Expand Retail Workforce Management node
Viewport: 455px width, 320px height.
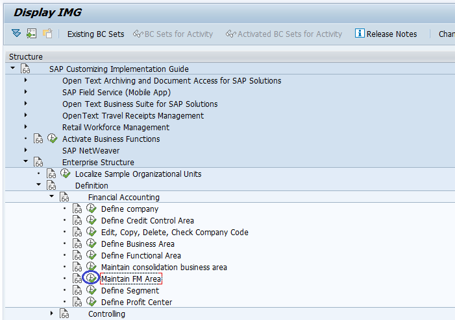click(25, 126)
